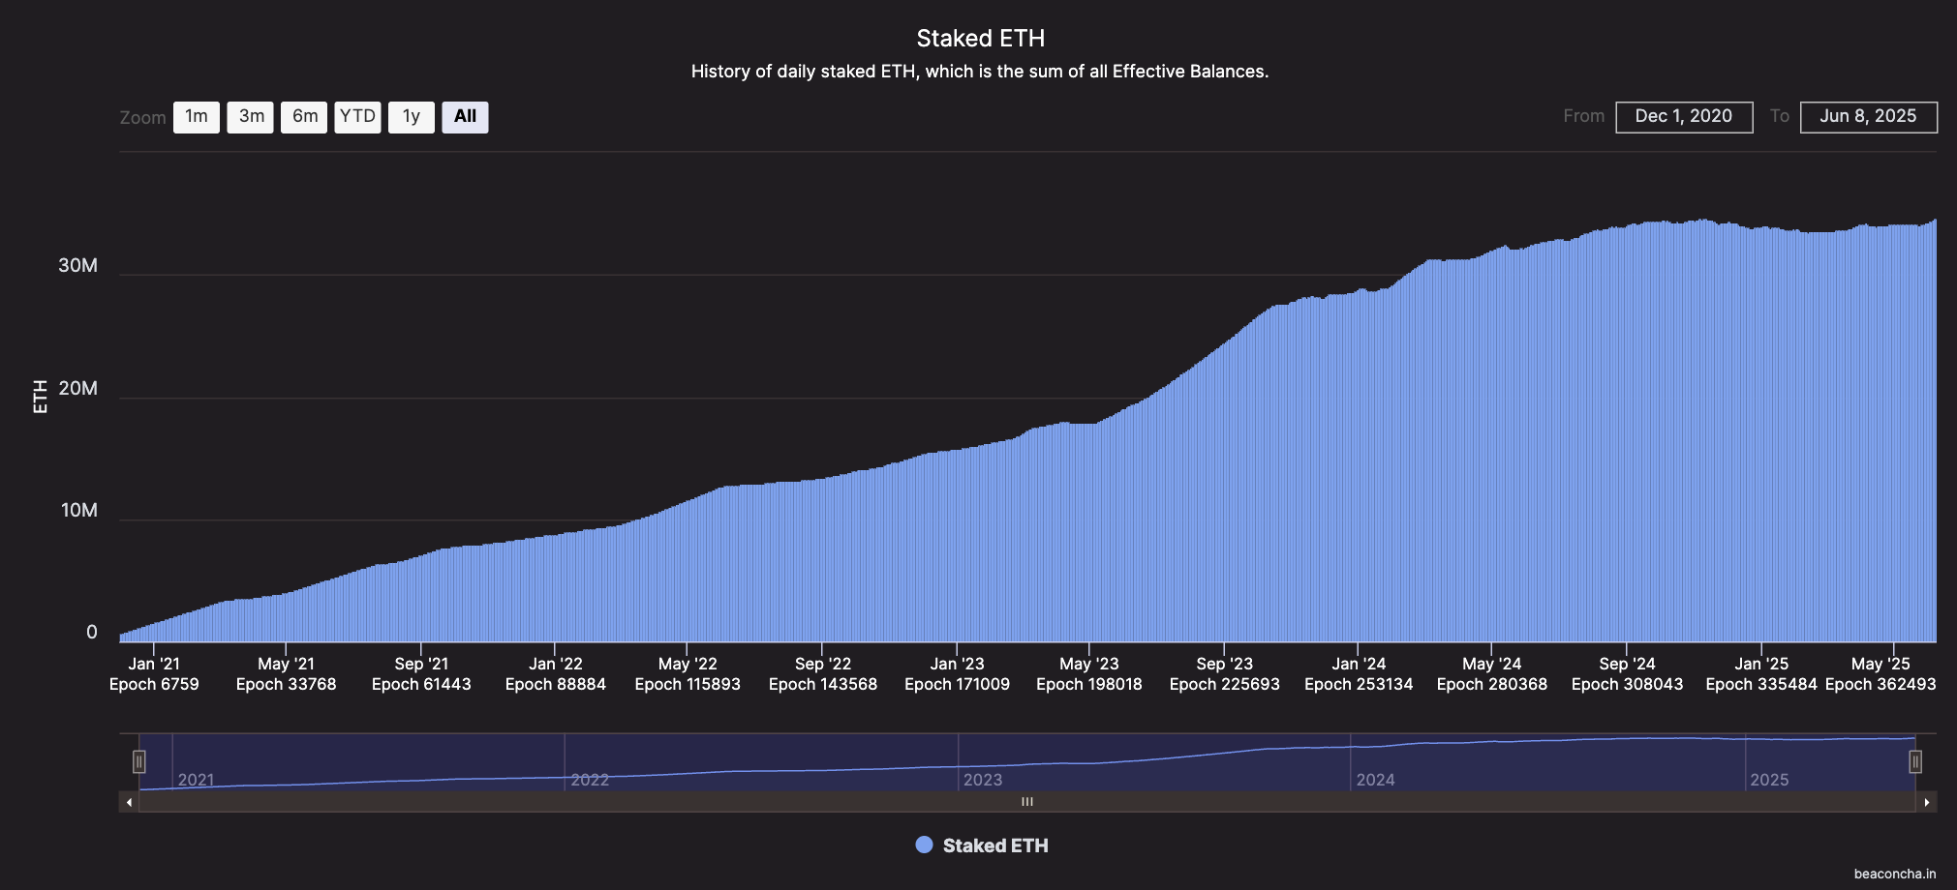Viewport: 1957px width, 890px height.
Task: Choose the 1y zoom range
Action: [x=412, y=117]
